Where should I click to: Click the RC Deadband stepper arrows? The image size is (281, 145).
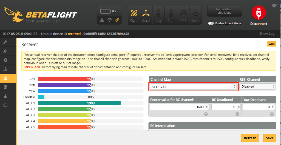[238, 107]
